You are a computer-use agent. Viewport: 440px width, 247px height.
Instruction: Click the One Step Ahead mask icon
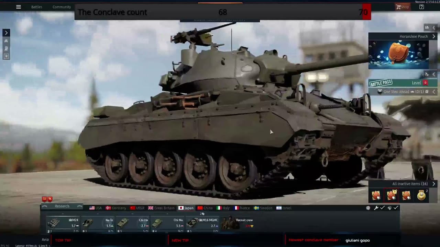380,92
